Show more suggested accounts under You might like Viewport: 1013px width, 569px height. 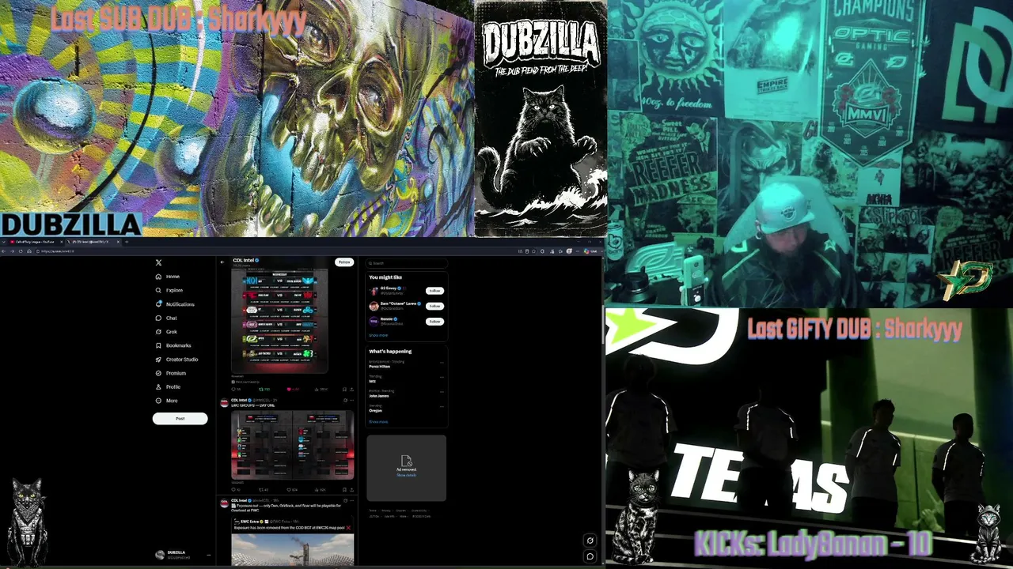[x=378, y=335]
